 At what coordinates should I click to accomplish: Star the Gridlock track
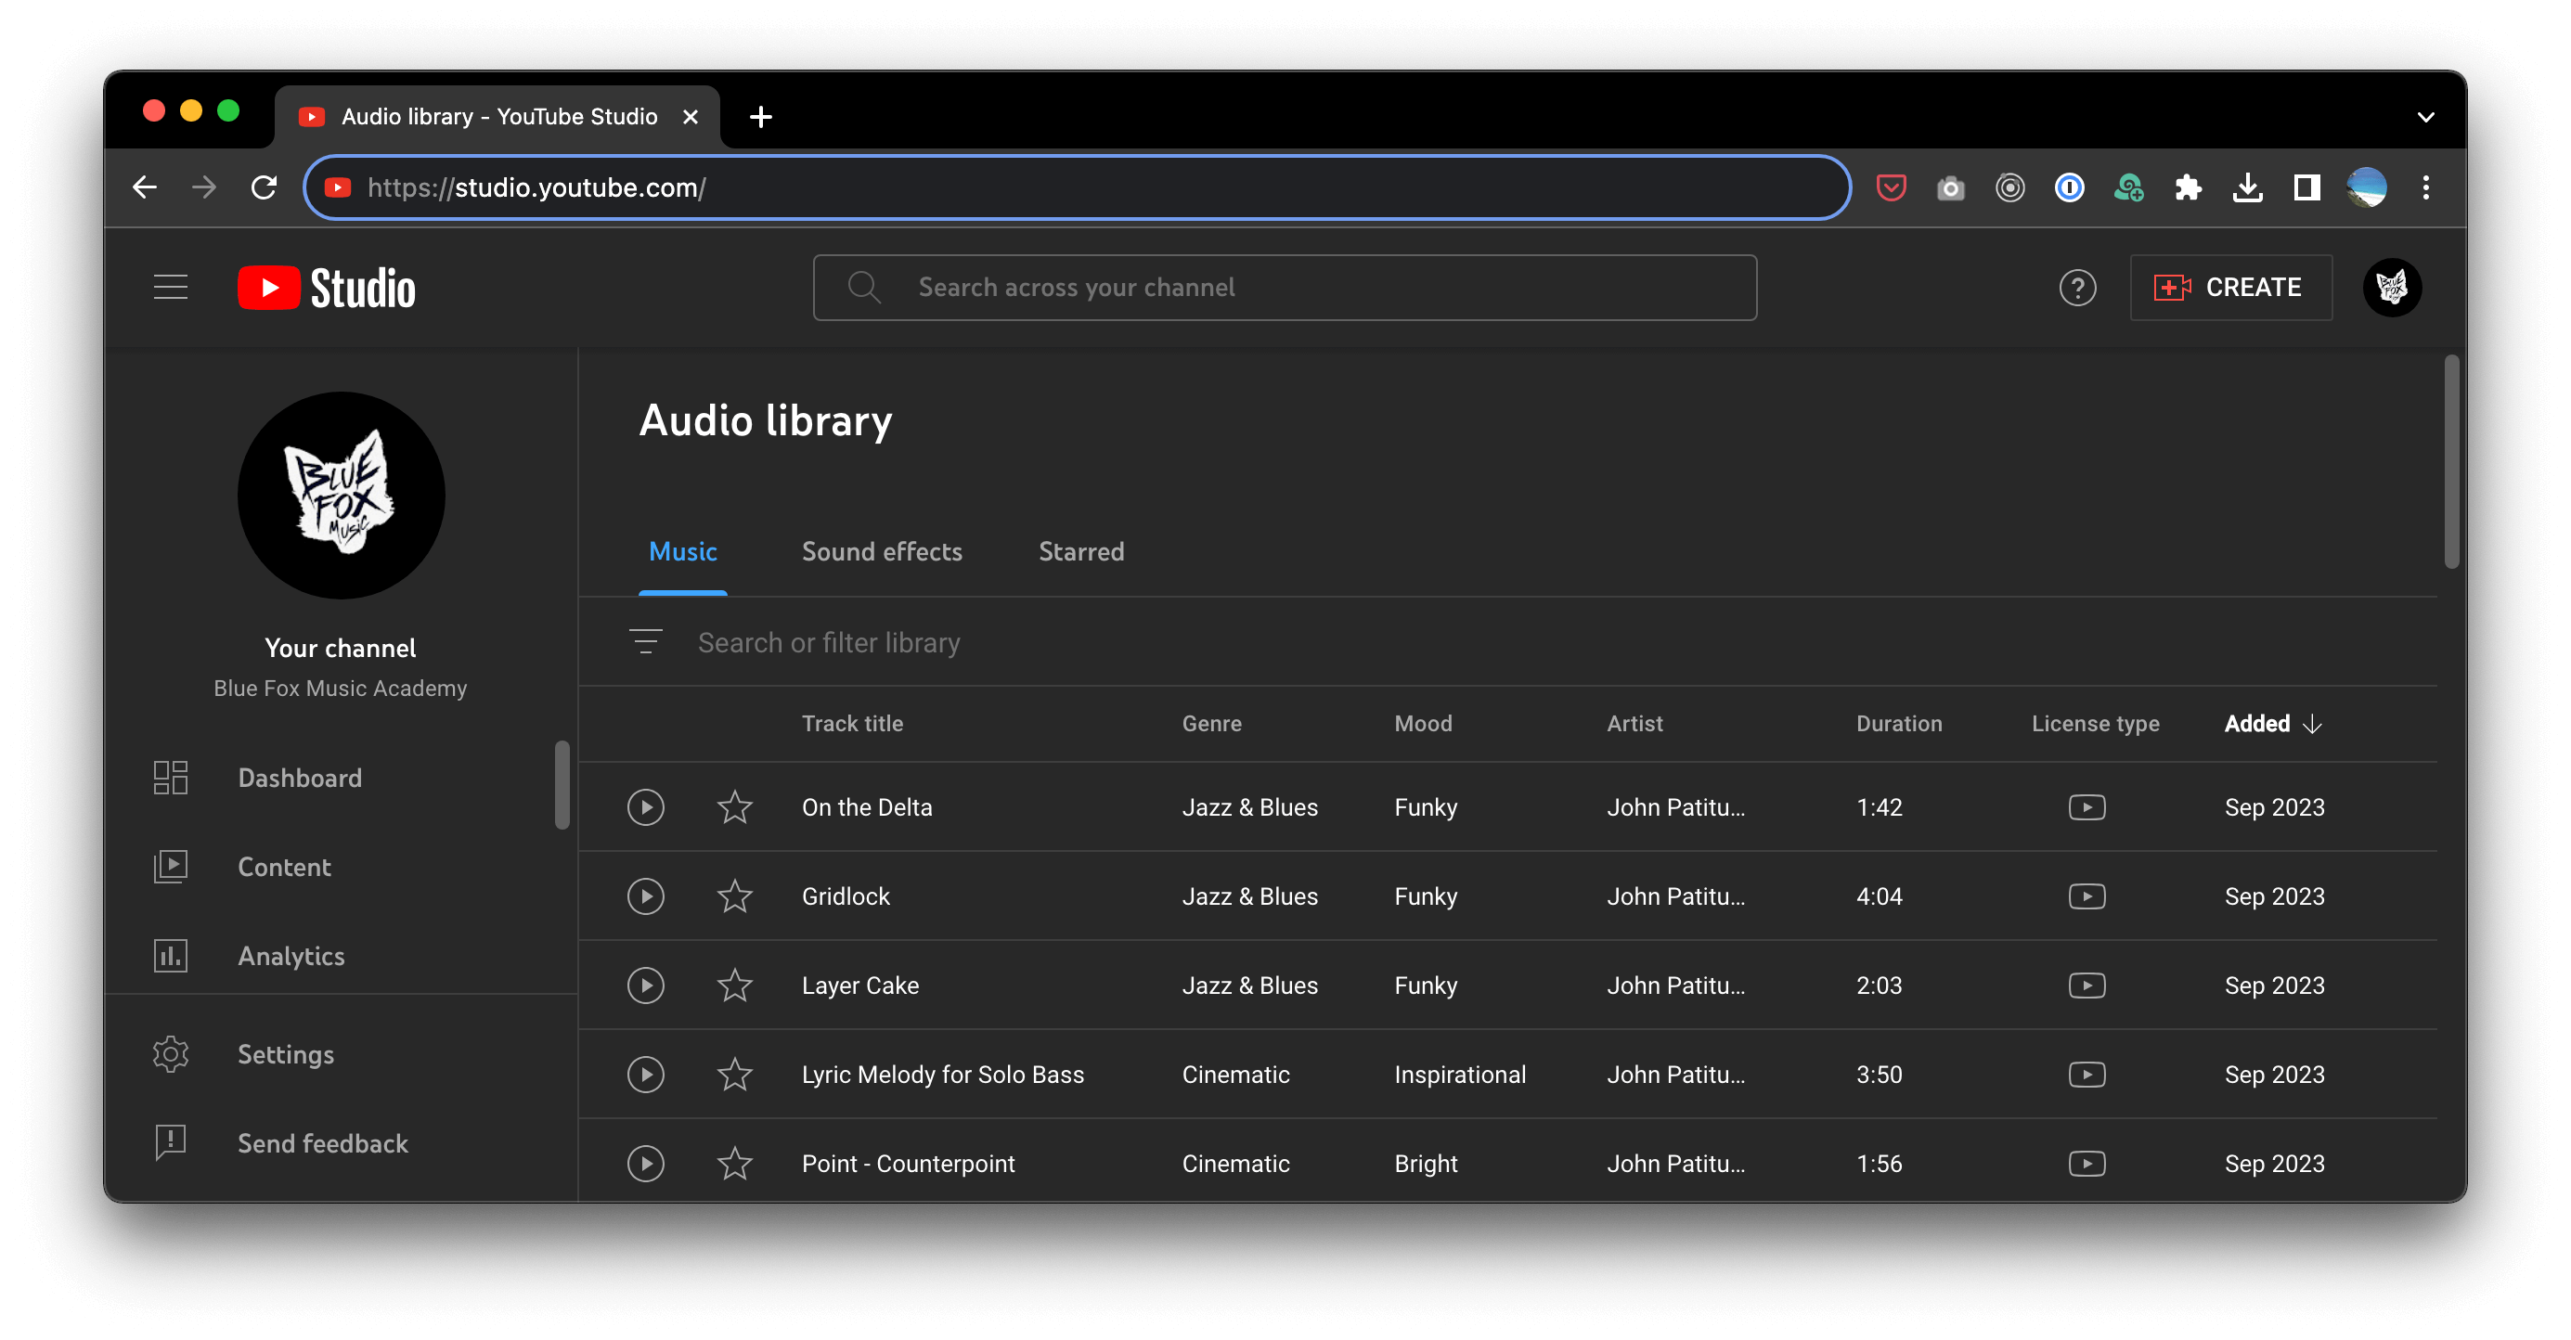[x=734, y=896]
